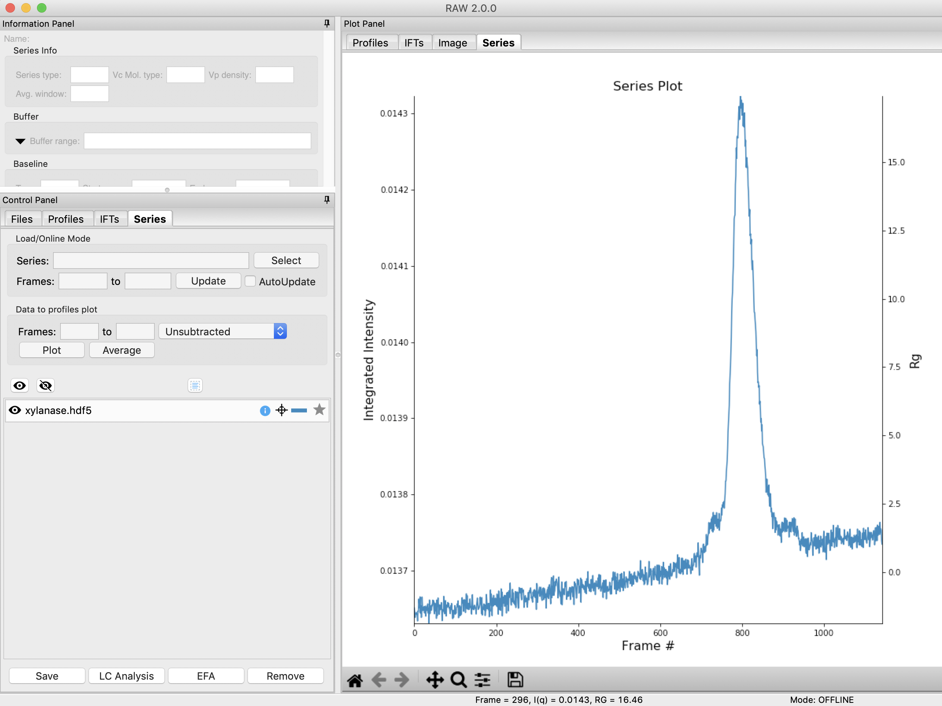Image resolution: width=942 pixels, height=706 pixels.
Task: Click the Information Panel pin icon
Action: click(x=327, y=24)
